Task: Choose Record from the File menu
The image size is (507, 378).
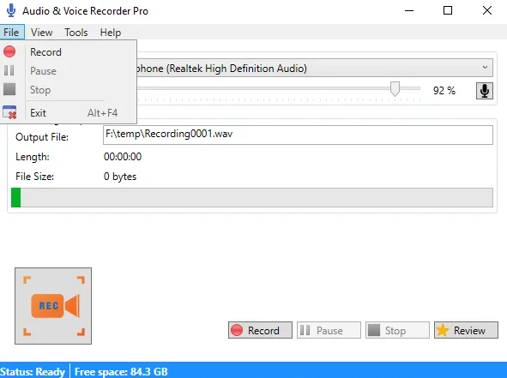Action: coord(69,52)
